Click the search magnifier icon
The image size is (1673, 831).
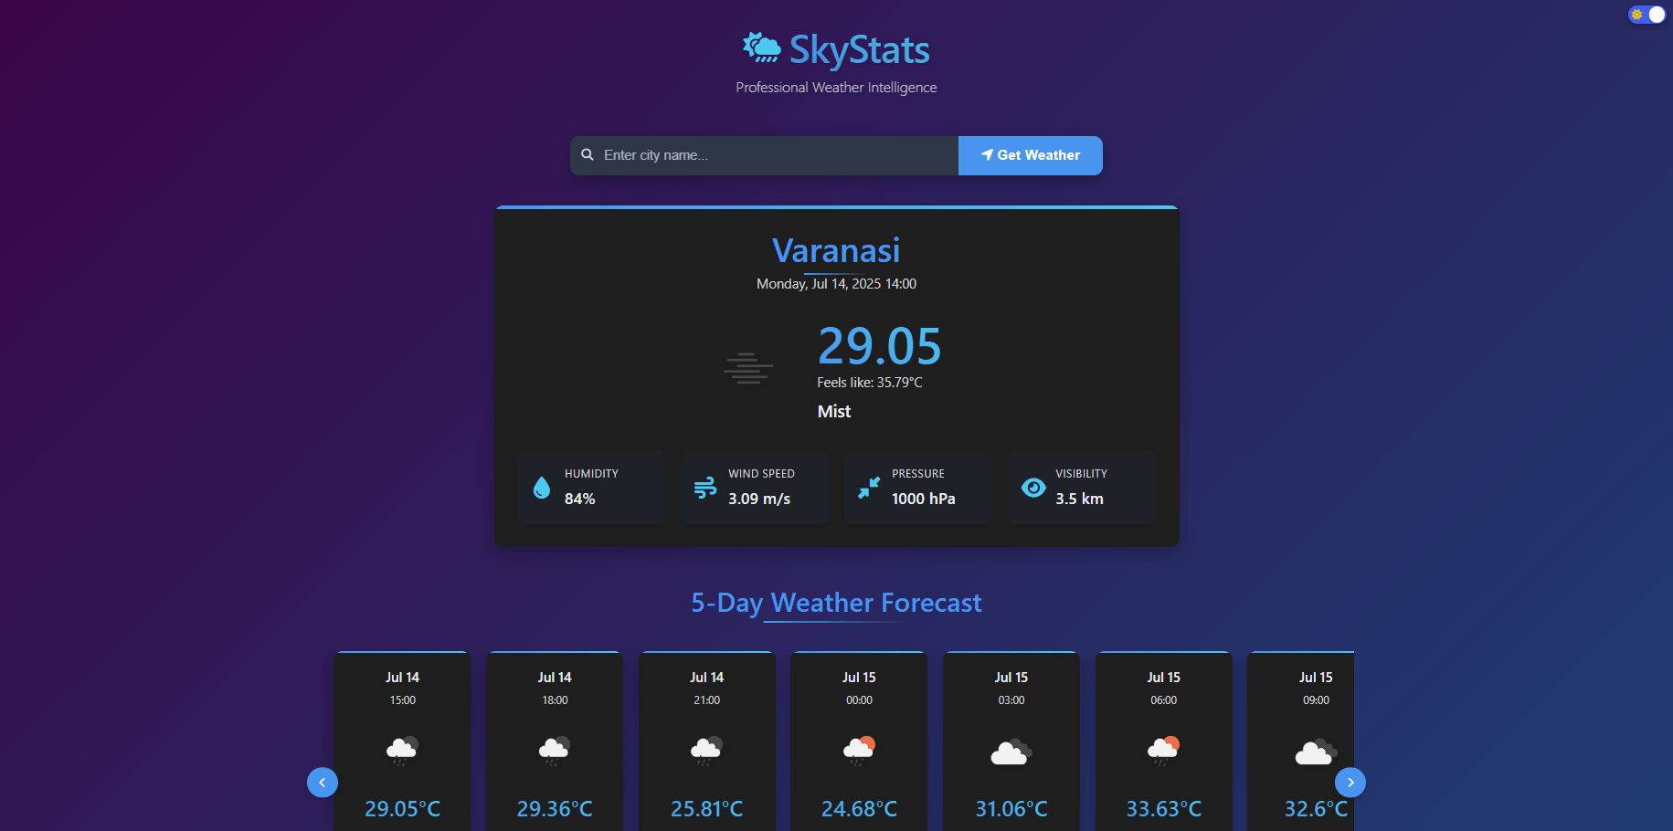(x=588, y=155)
